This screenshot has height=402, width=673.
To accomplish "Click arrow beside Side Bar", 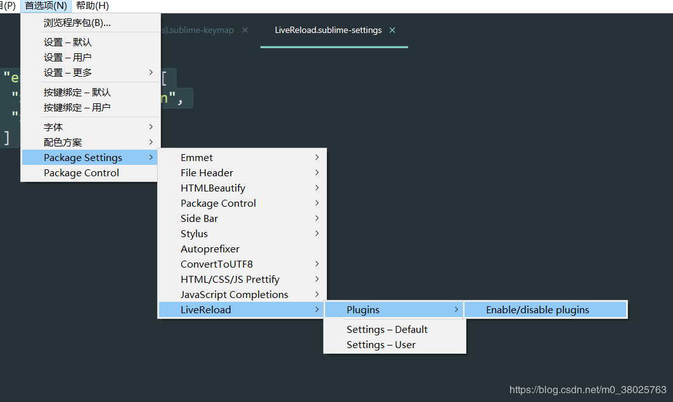I will click(317, 218).
